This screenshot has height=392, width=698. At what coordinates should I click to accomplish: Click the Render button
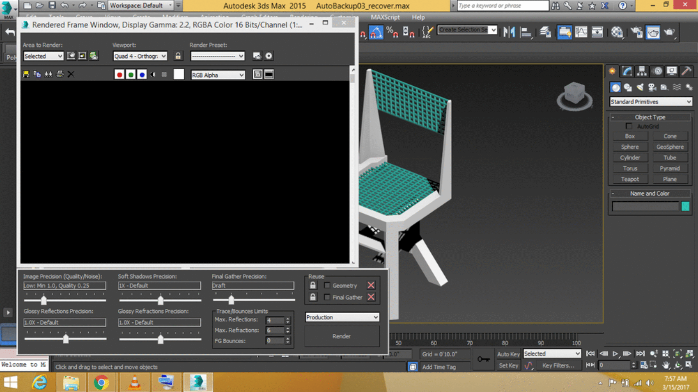point(341,336)
